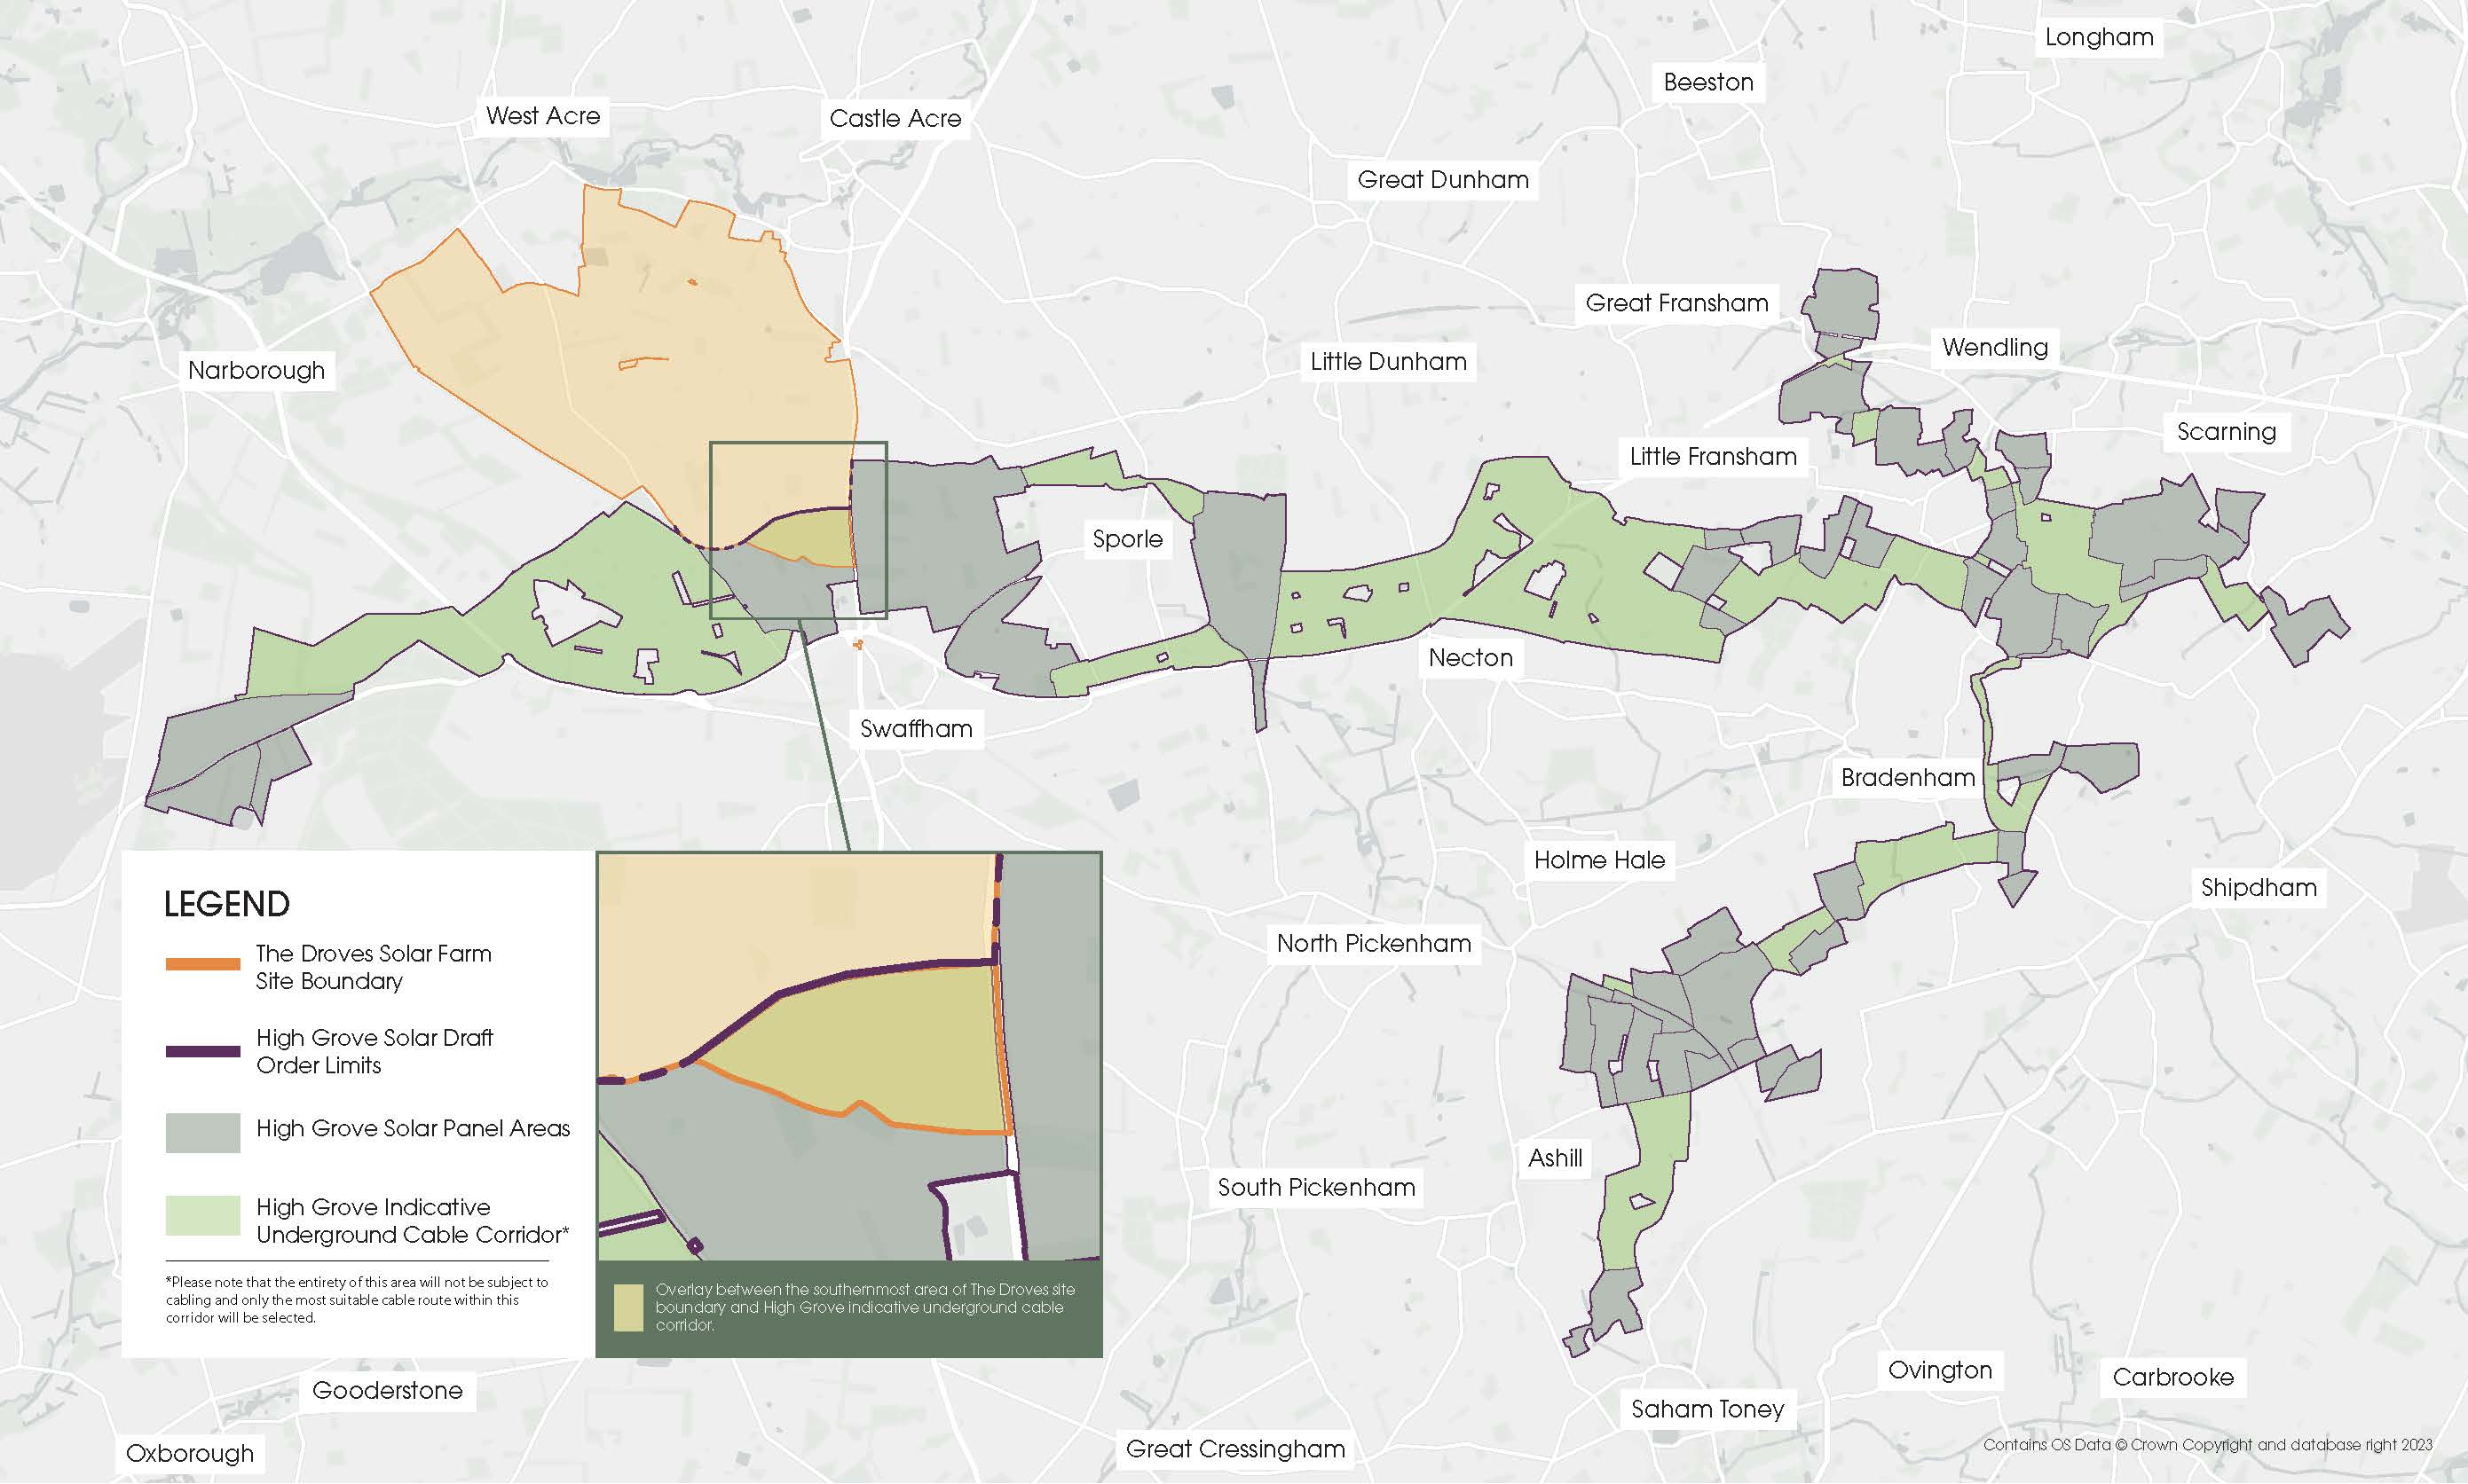Click the Saham Toney label

[1707, 1410]
